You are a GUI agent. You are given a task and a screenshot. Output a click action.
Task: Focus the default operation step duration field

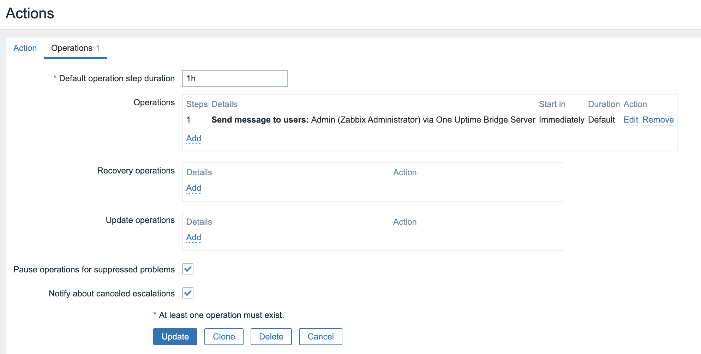tap(235, 78)
